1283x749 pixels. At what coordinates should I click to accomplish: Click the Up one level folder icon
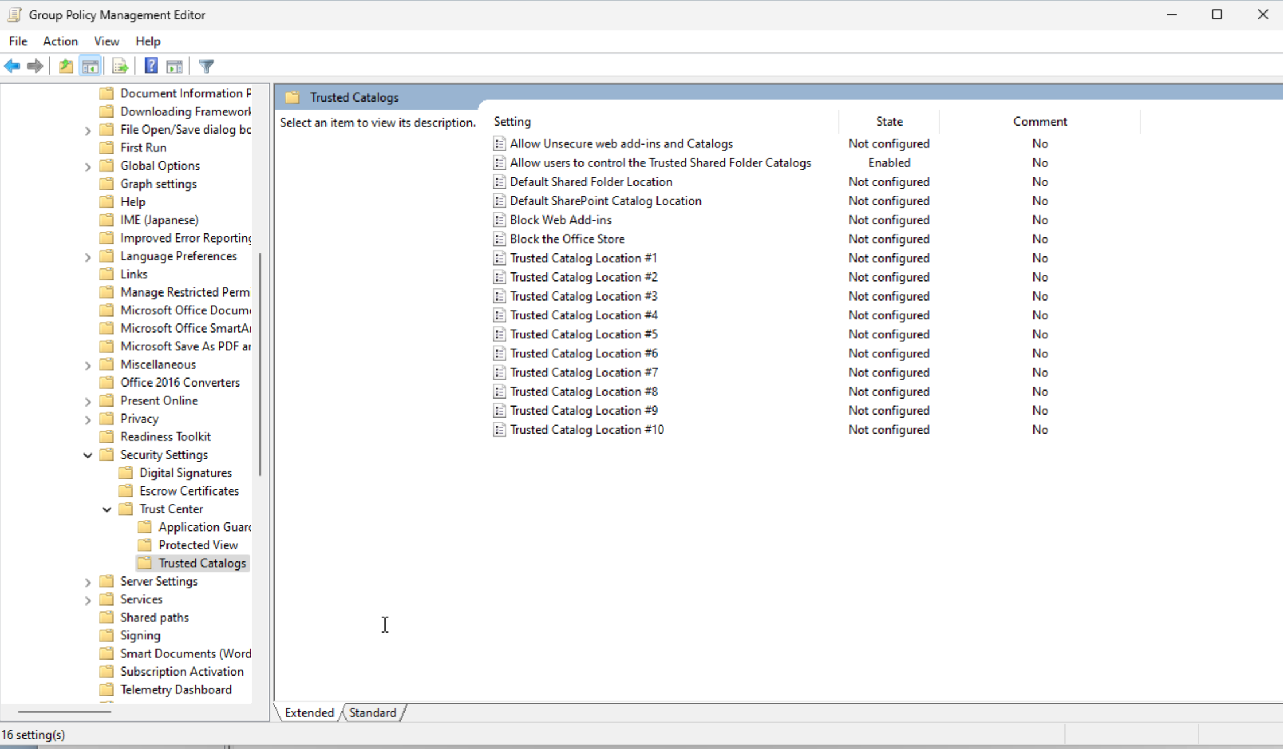pyautogui.click(x=66, y=67)
